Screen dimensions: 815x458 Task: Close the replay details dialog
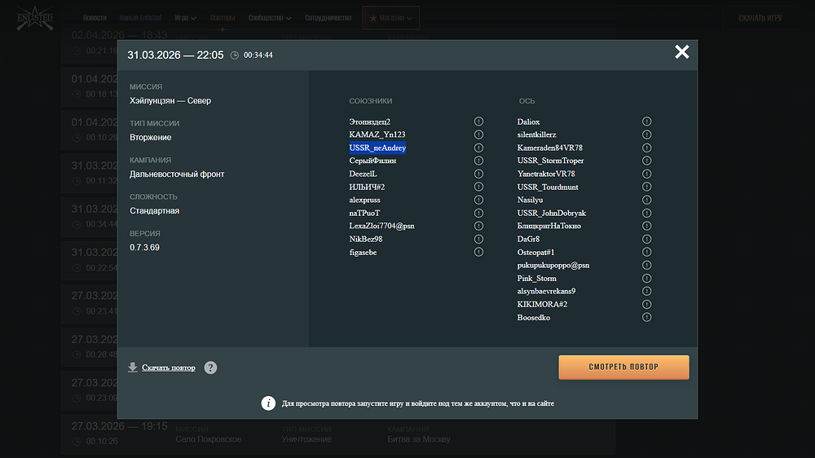click(681, 53)
